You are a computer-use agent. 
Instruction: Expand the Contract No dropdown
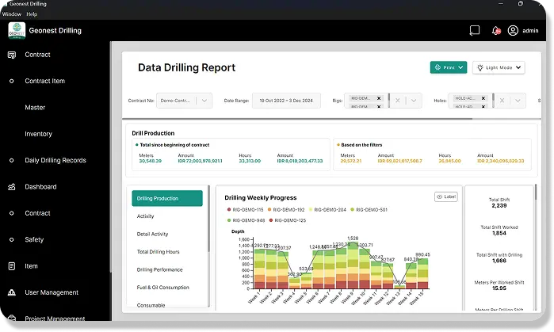[x=204, y=101]
